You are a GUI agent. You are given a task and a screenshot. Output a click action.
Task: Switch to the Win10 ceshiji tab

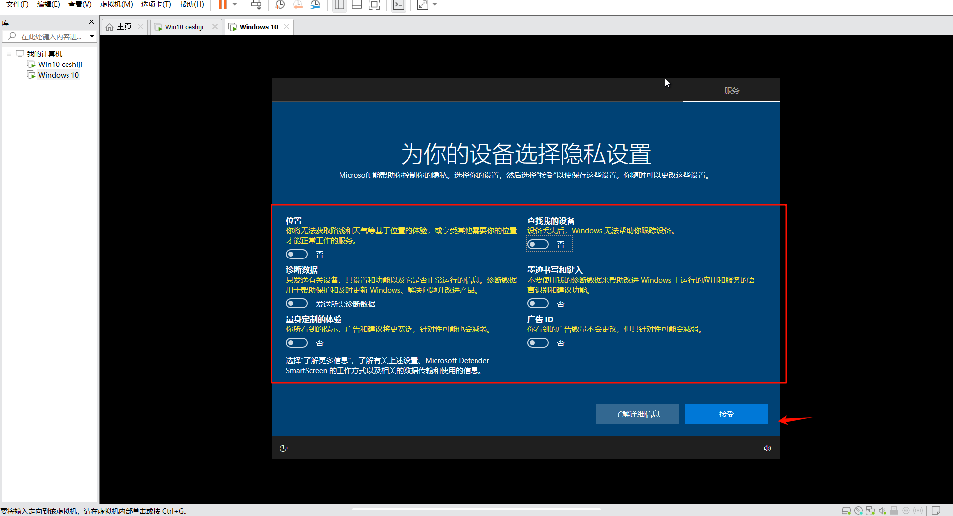[184, 27]
